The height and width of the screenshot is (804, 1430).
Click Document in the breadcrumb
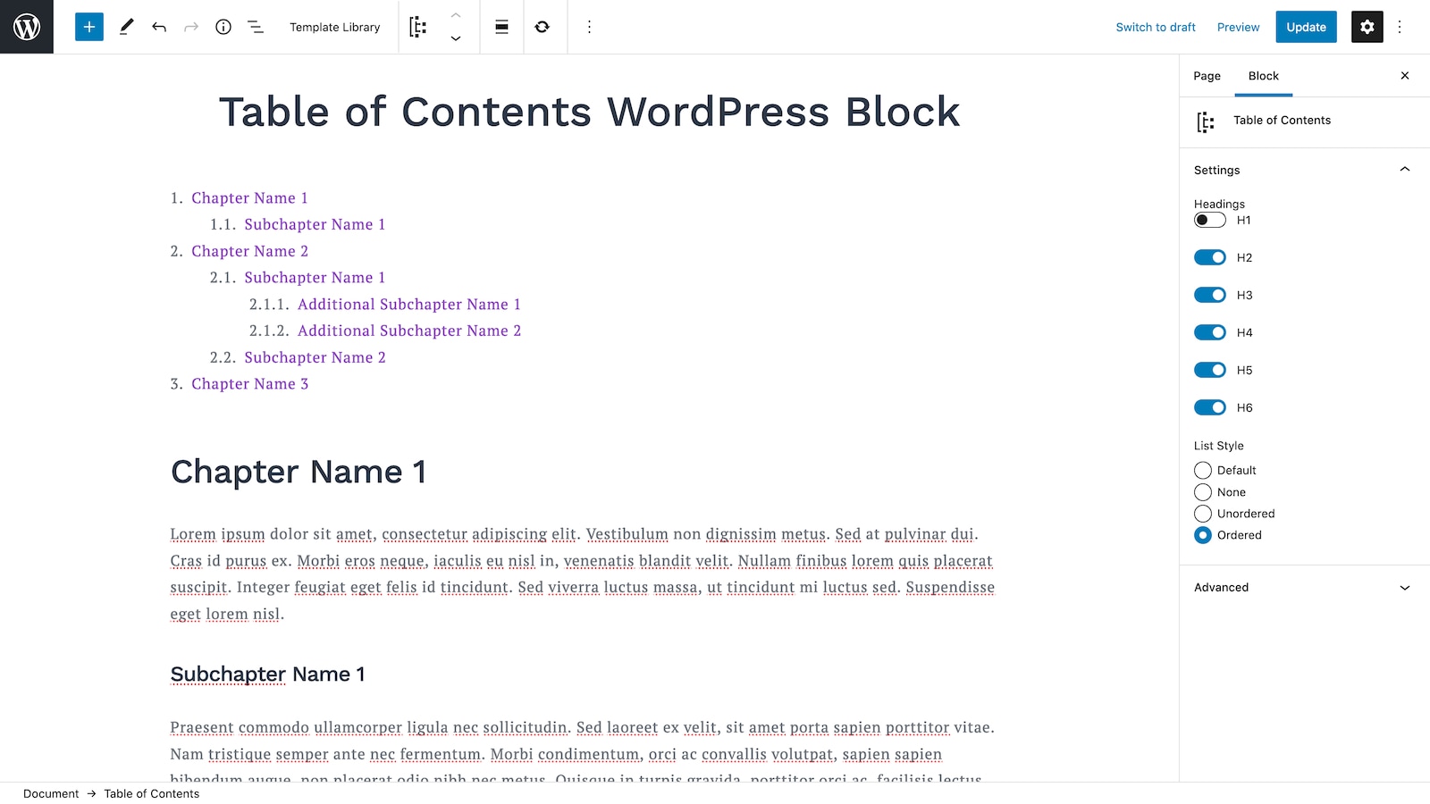[51, 793]
